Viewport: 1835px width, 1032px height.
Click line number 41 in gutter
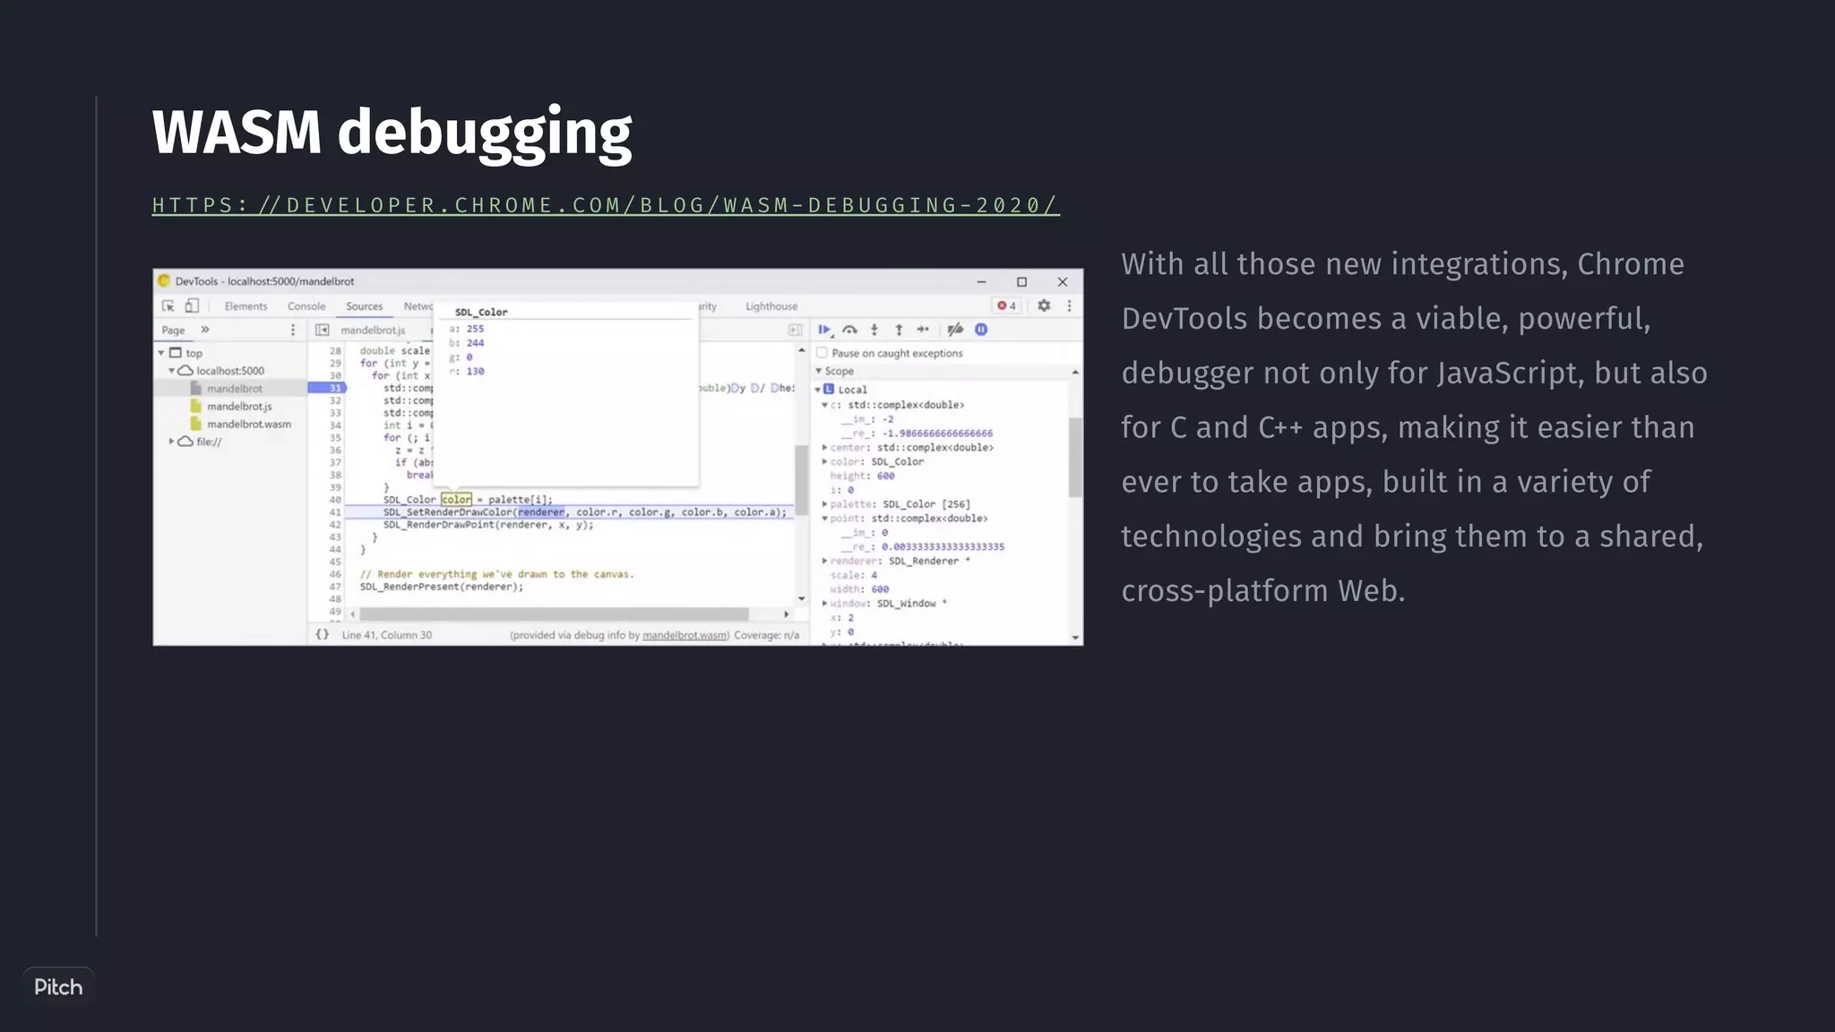(335, 512)
